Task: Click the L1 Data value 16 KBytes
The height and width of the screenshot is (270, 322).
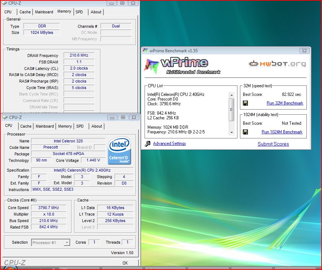Action: click(115, 208)
